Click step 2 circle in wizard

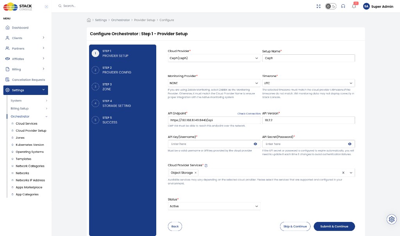click(95, 70)
